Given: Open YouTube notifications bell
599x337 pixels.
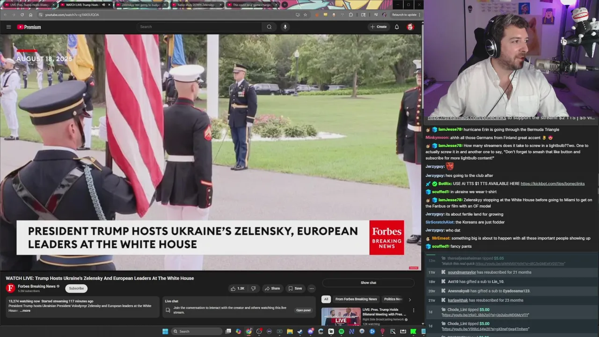Looking at the screenshot, I should tap(397, 27).
